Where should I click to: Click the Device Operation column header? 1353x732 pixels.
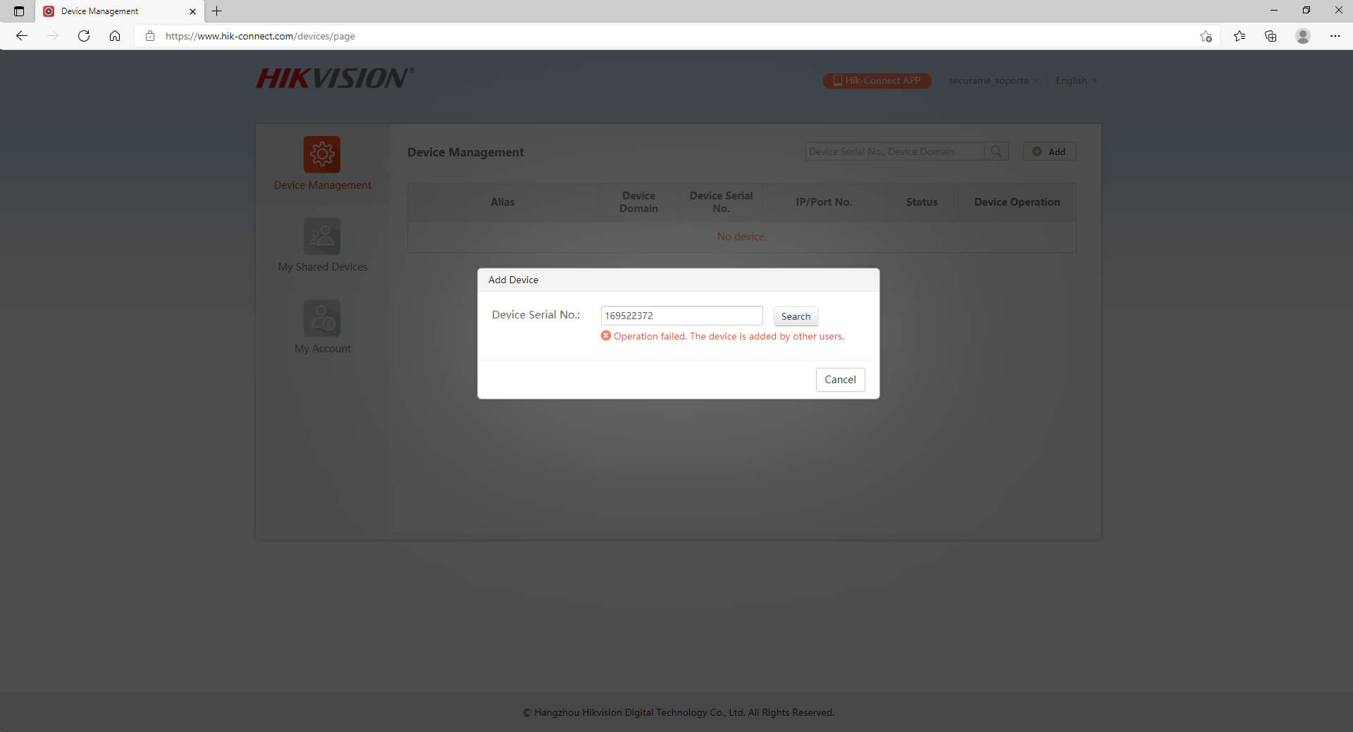coord(1017,202)
